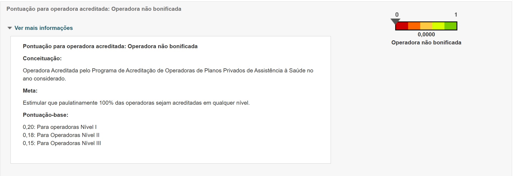The width and height of the screenshot is (513, 176).
Task: Click the Operadora não bonificada caption under gauge
Action: (426, 43)
